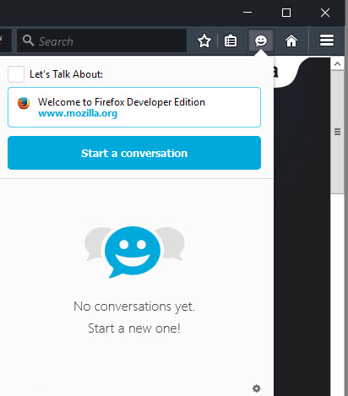This screenshot has width=348, height=396.
Task: Close the browser window
Action: click(325, 13)
